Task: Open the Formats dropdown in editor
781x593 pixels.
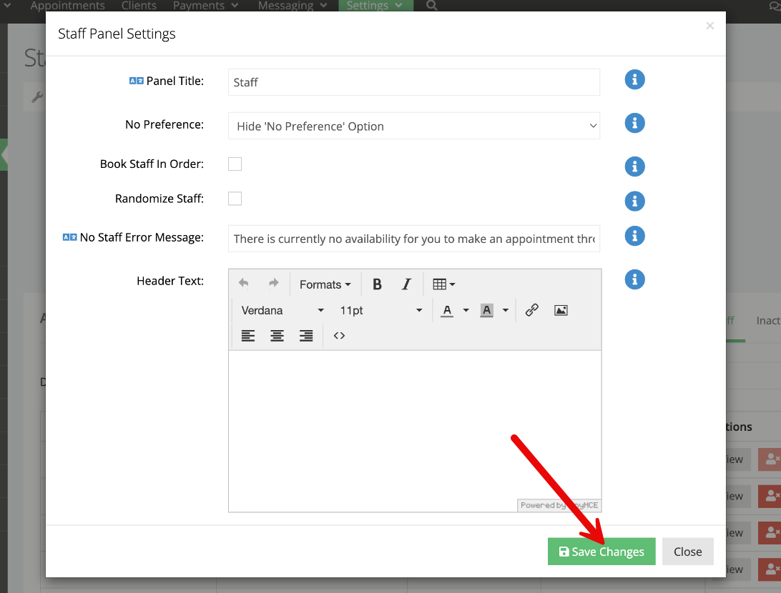Action: click(325, 284)
